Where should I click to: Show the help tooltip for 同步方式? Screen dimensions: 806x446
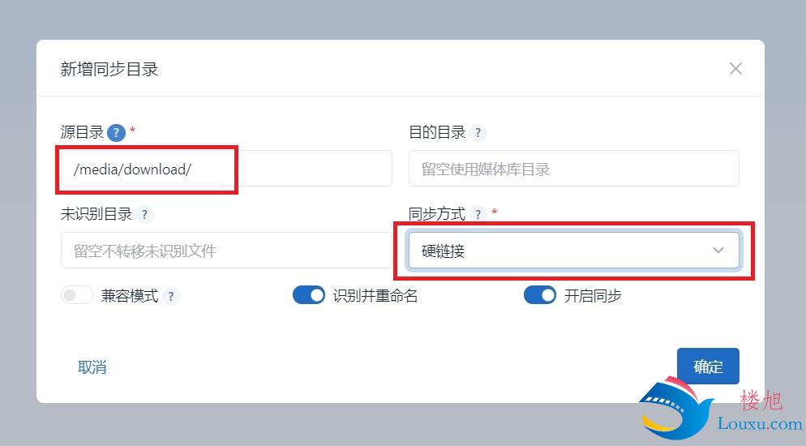478,214
